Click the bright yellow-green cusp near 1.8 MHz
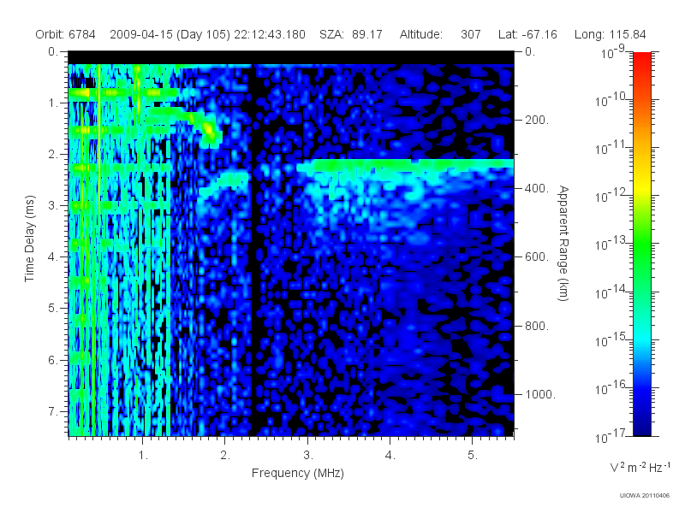 [210, 132]
